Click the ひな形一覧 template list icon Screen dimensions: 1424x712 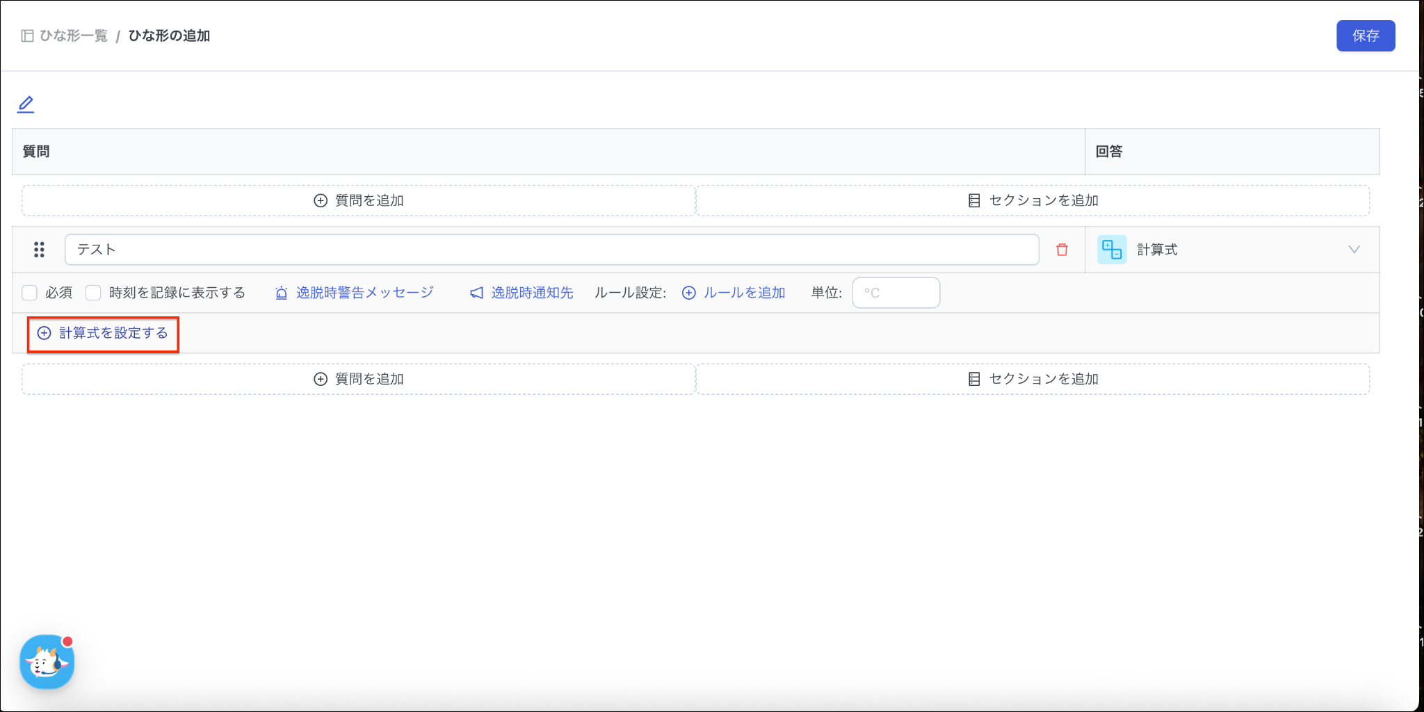pos(27,36)
